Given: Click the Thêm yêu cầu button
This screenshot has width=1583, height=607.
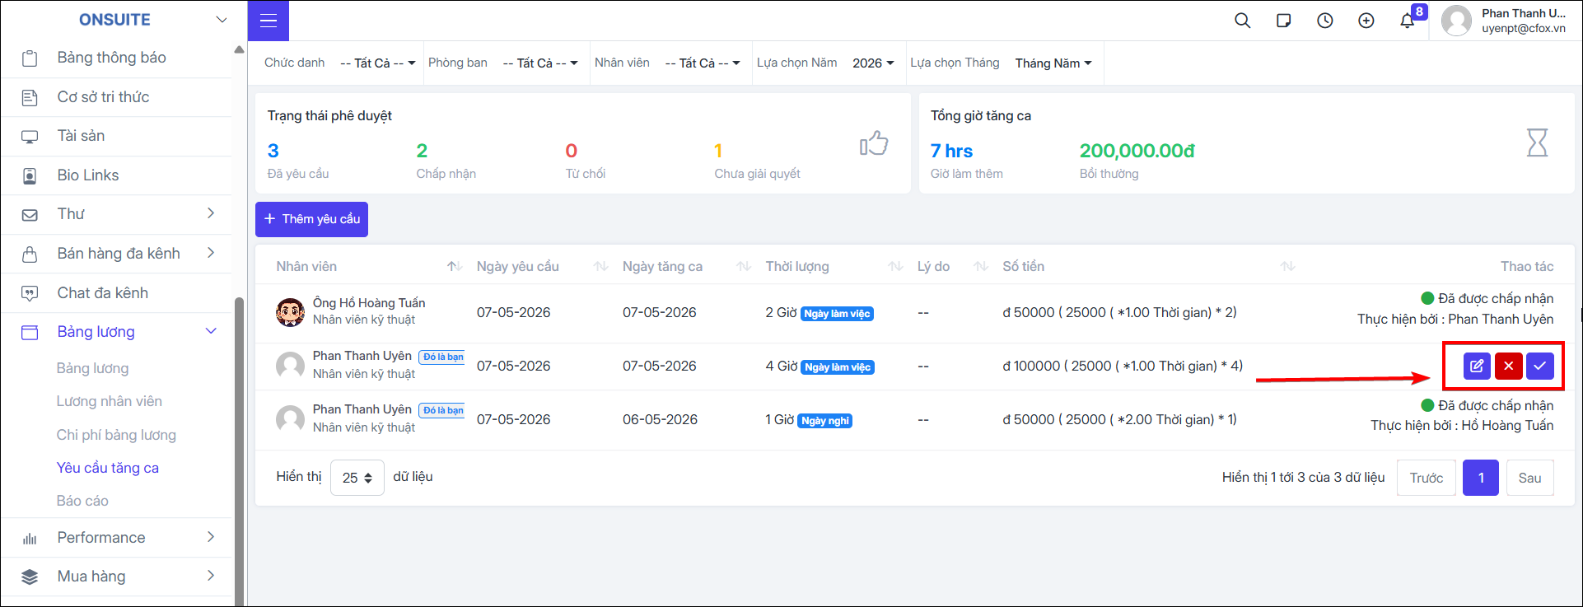Looking at the screenshot, I should 311,219.
